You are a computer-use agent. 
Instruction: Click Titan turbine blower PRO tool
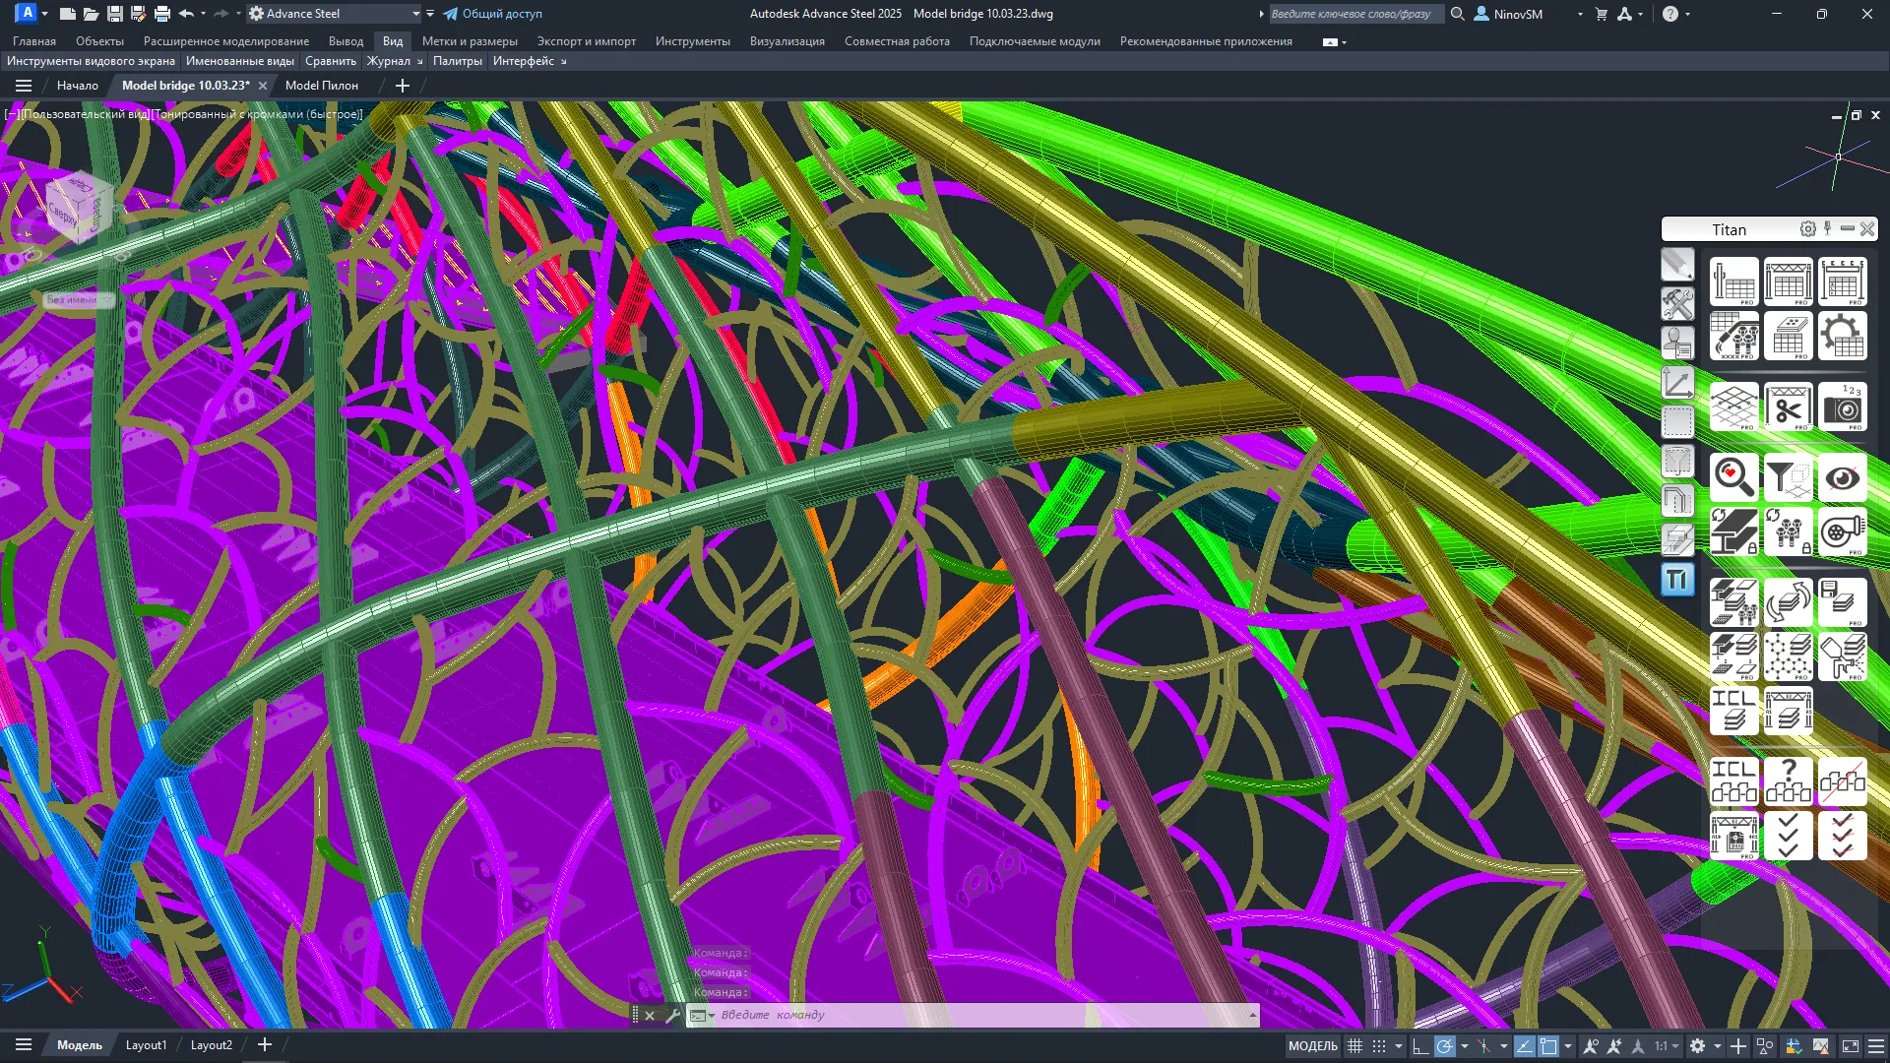[x=1842, y=532]
